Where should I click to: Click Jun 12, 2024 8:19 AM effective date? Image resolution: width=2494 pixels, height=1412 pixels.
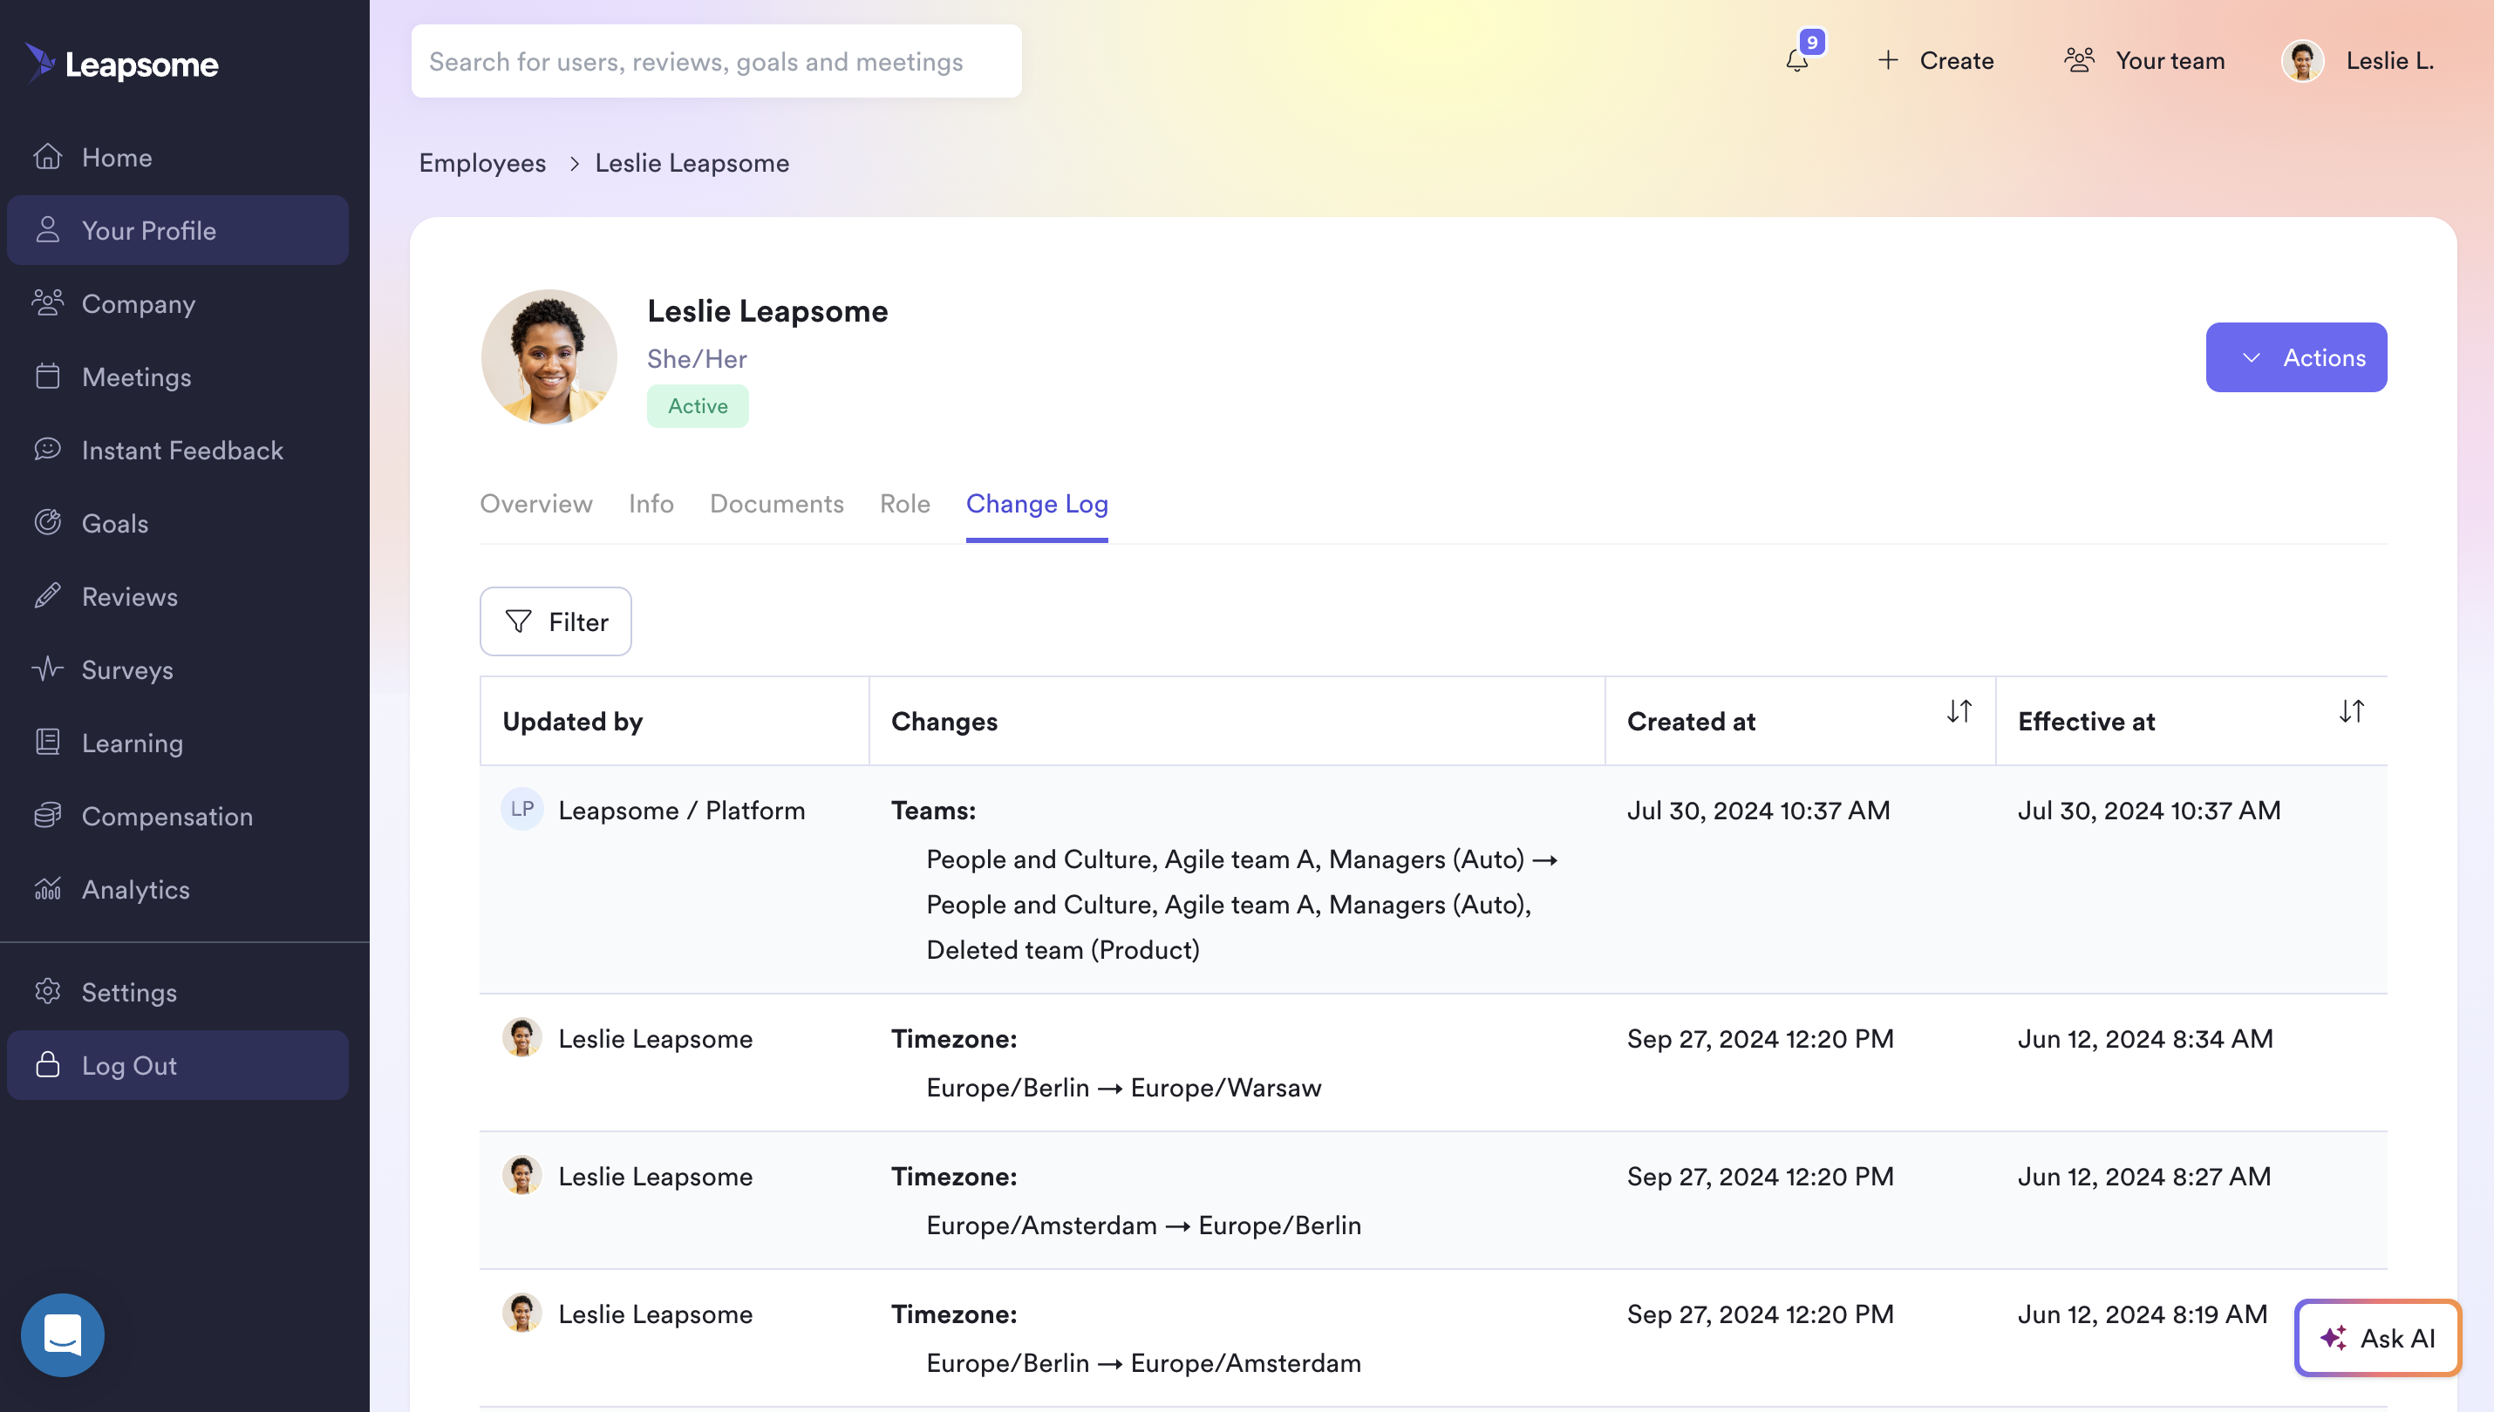[x=2143, y=1314]
